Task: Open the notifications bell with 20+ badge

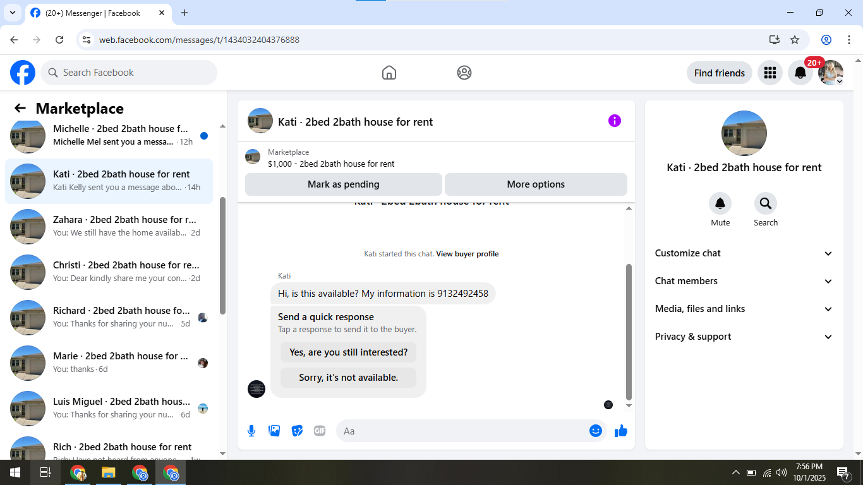Action: (800, 73)
